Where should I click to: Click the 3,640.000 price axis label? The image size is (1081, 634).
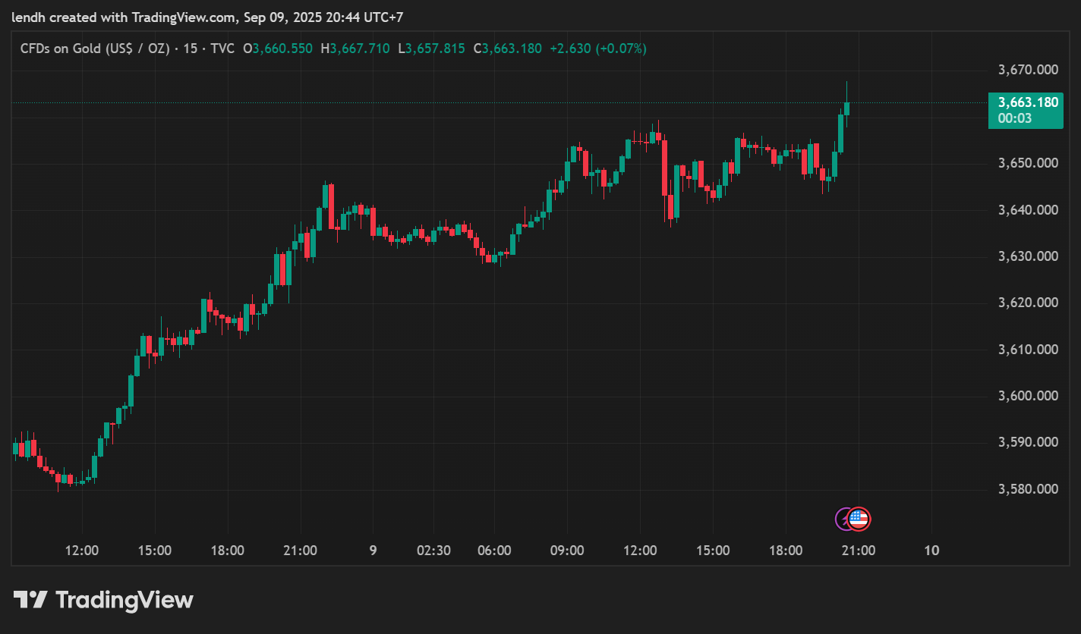(1028, 209)
